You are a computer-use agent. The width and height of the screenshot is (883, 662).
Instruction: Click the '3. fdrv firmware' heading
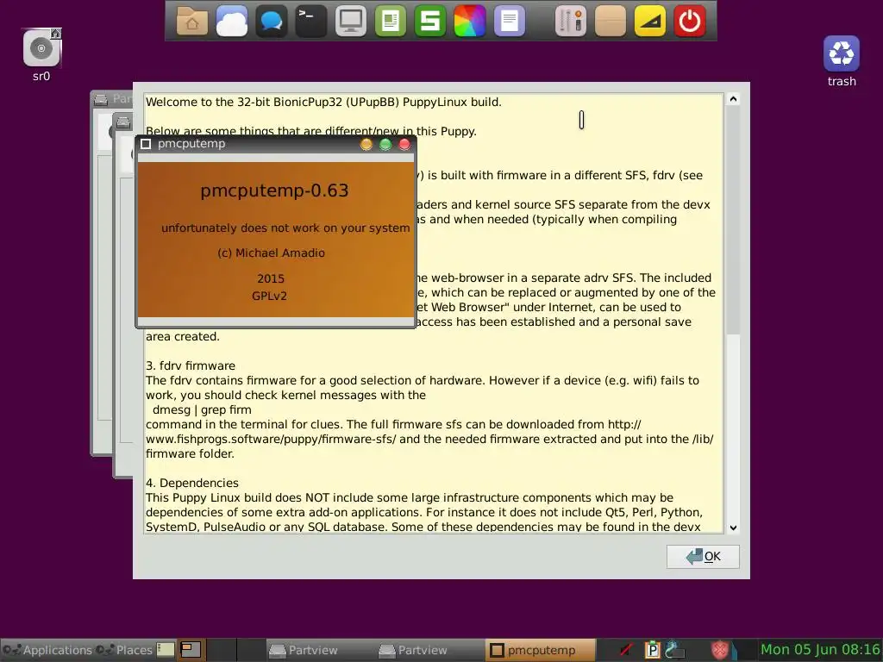tap(191, 365)
